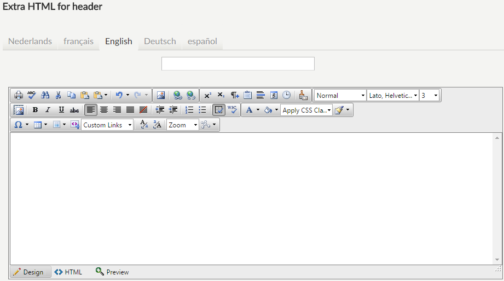504x281 pixels.
Task: Toggle bold formatting
Action: [x=35, y=110]
